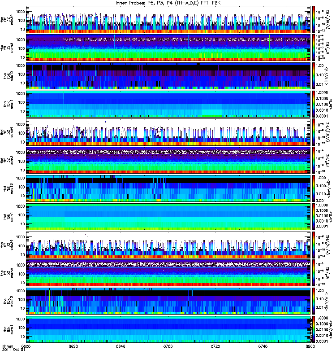Image resolution: width=336 pixels, height=359 pixels.
Task: Select the tha fff 32 edc34 spectrogram panel
Action: 168,20
